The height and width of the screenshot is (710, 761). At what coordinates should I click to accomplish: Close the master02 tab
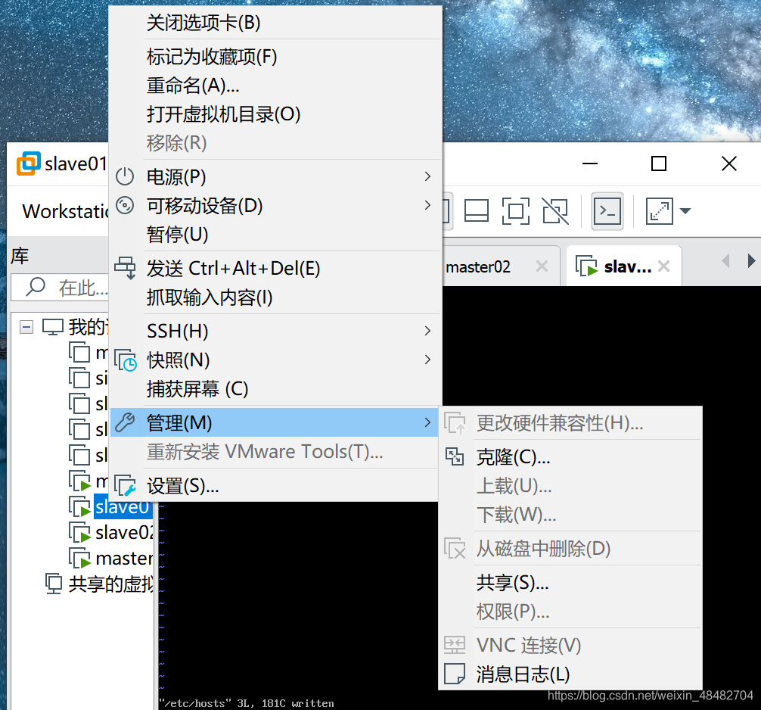(x=542, y=266)
